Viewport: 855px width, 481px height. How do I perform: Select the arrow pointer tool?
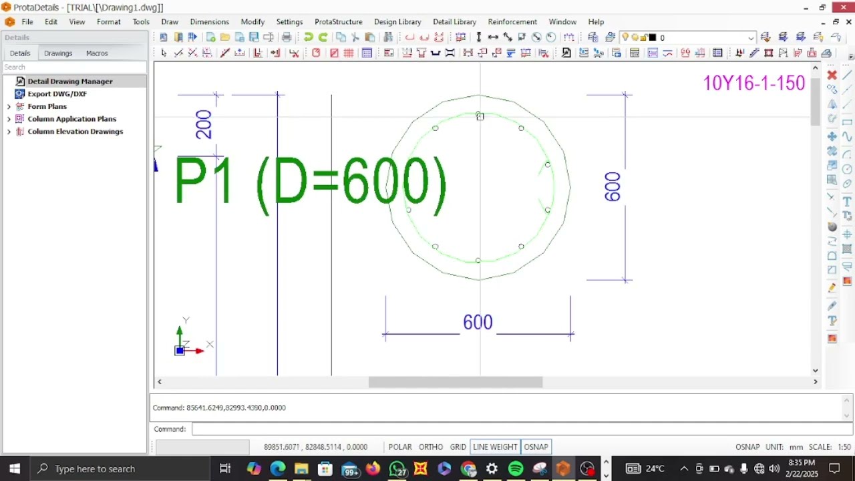pyautogui.click(x=164, y=53)
